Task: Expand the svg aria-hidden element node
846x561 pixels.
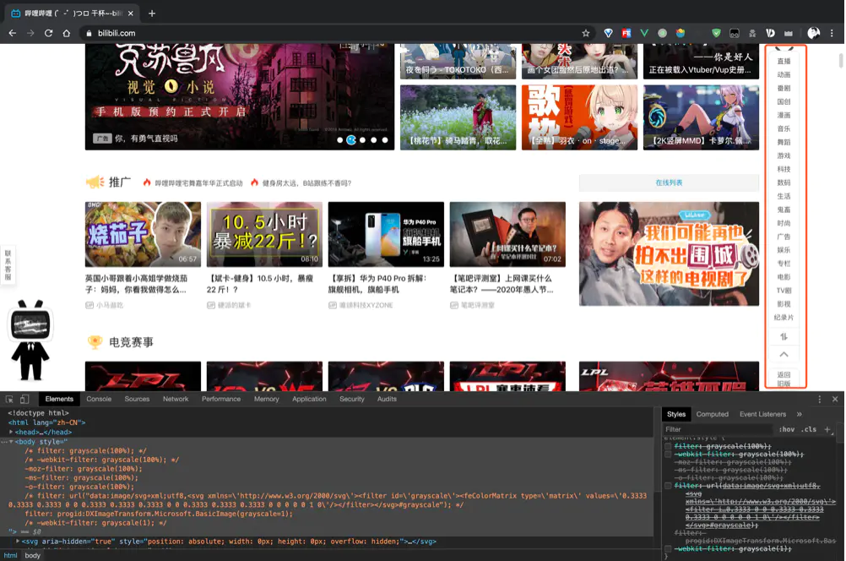Action: [18, 541]
